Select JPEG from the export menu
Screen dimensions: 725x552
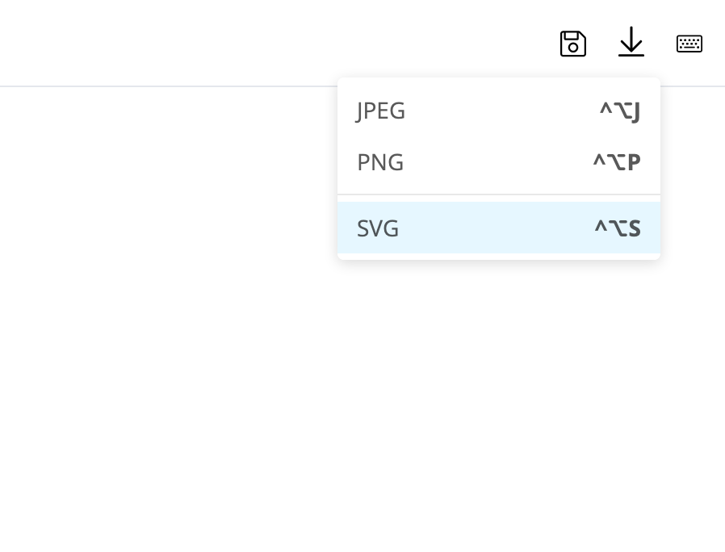(x=498, y=111)
